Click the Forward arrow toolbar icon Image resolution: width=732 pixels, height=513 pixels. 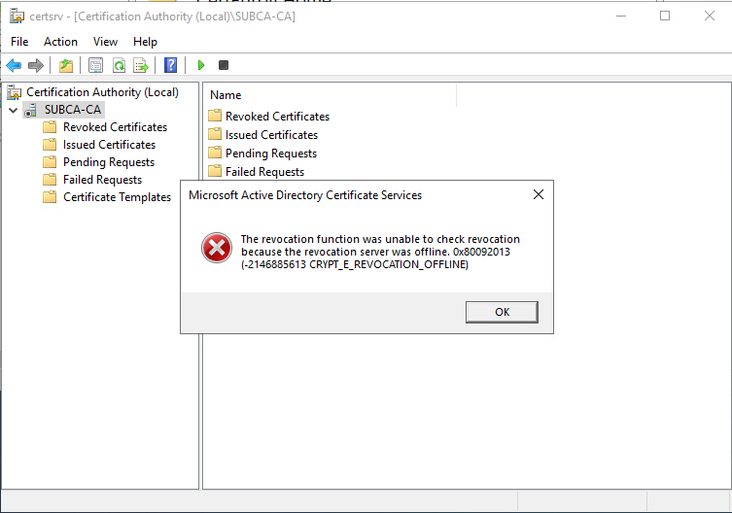(36, 65)
